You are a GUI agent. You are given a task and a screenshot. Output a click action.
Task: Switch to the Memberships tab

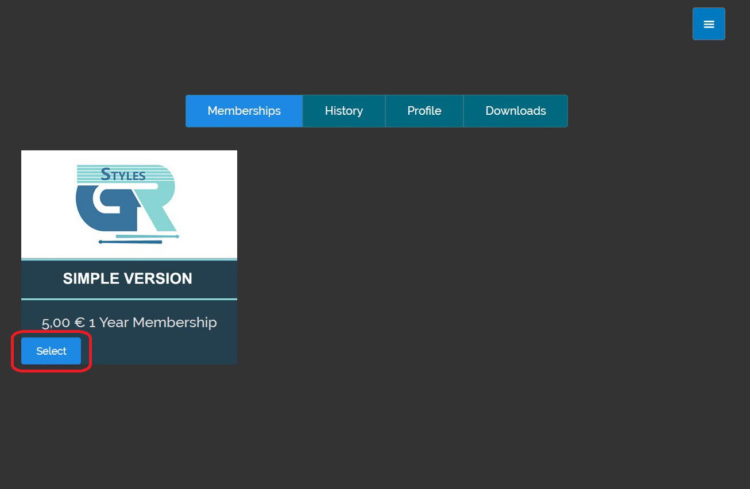244,111
